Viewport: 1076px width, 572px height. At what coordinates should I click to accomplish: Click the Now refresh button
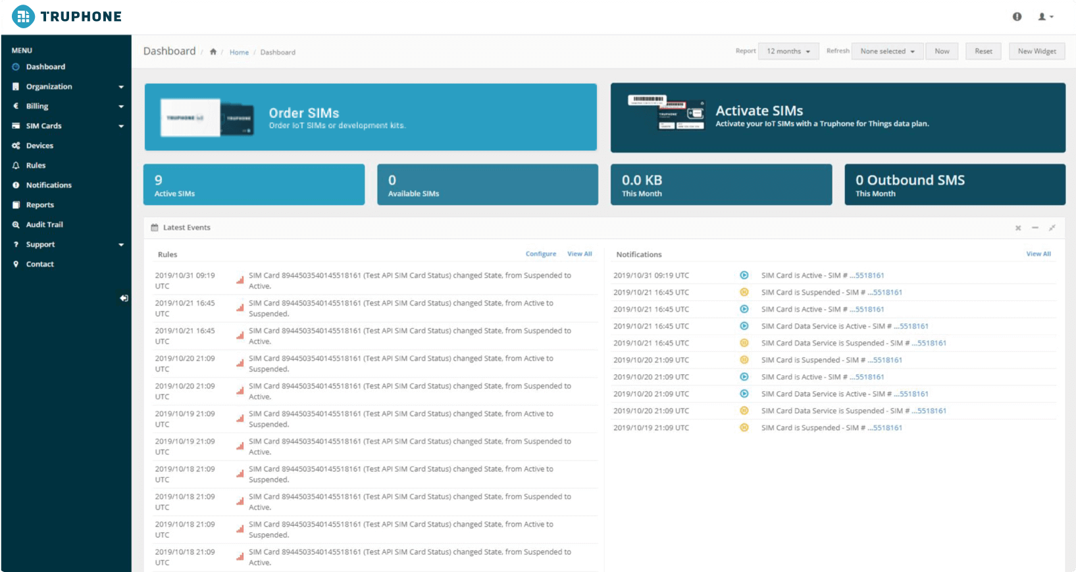[942, 51]
